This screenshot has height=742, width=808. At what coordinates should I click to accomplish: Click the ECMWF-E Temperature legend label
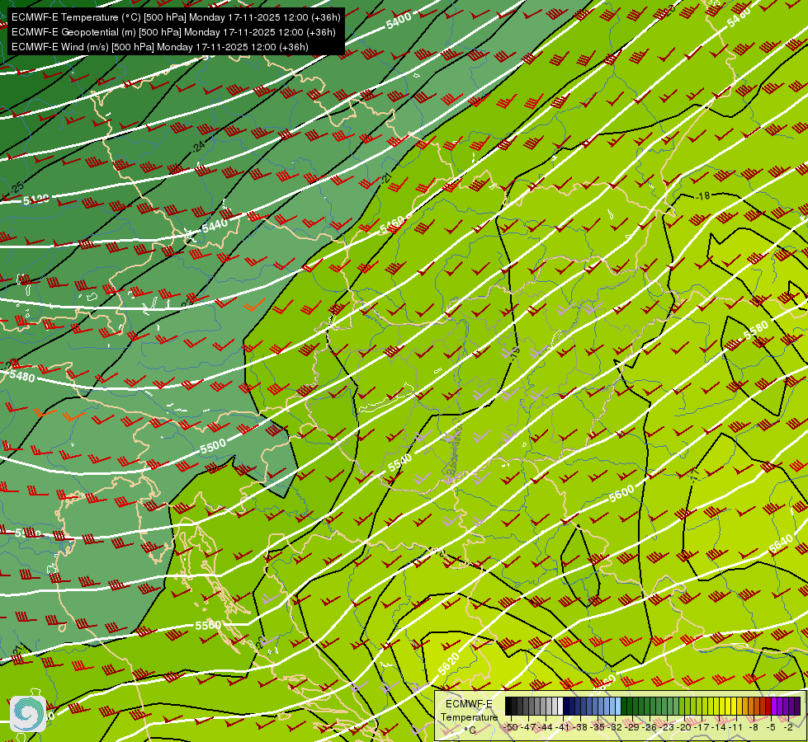point(469,711)
